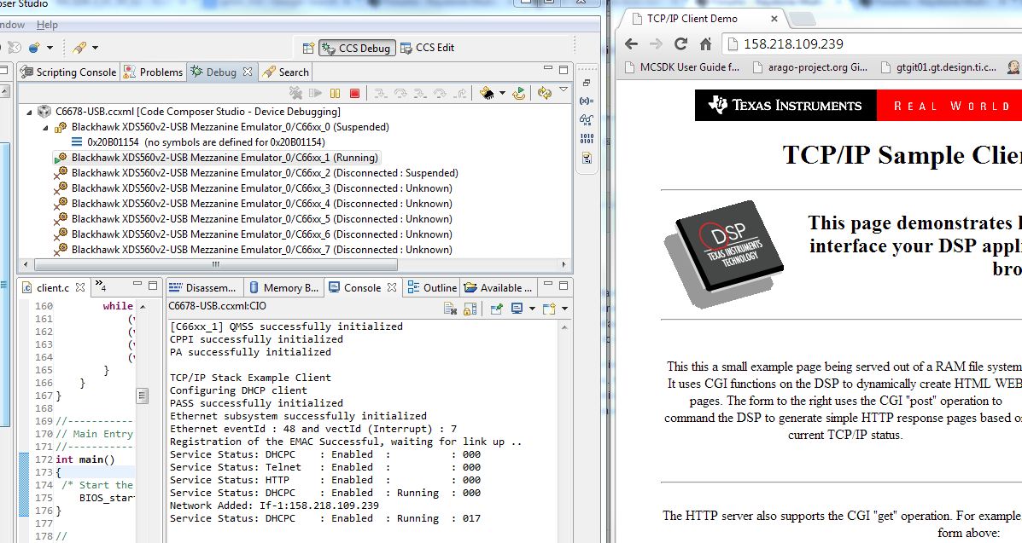The height and width of the screenshot is (543, 1022).
Task: Click the greyed Resume icon in Debug toolbar
Action: click(315, 93)
